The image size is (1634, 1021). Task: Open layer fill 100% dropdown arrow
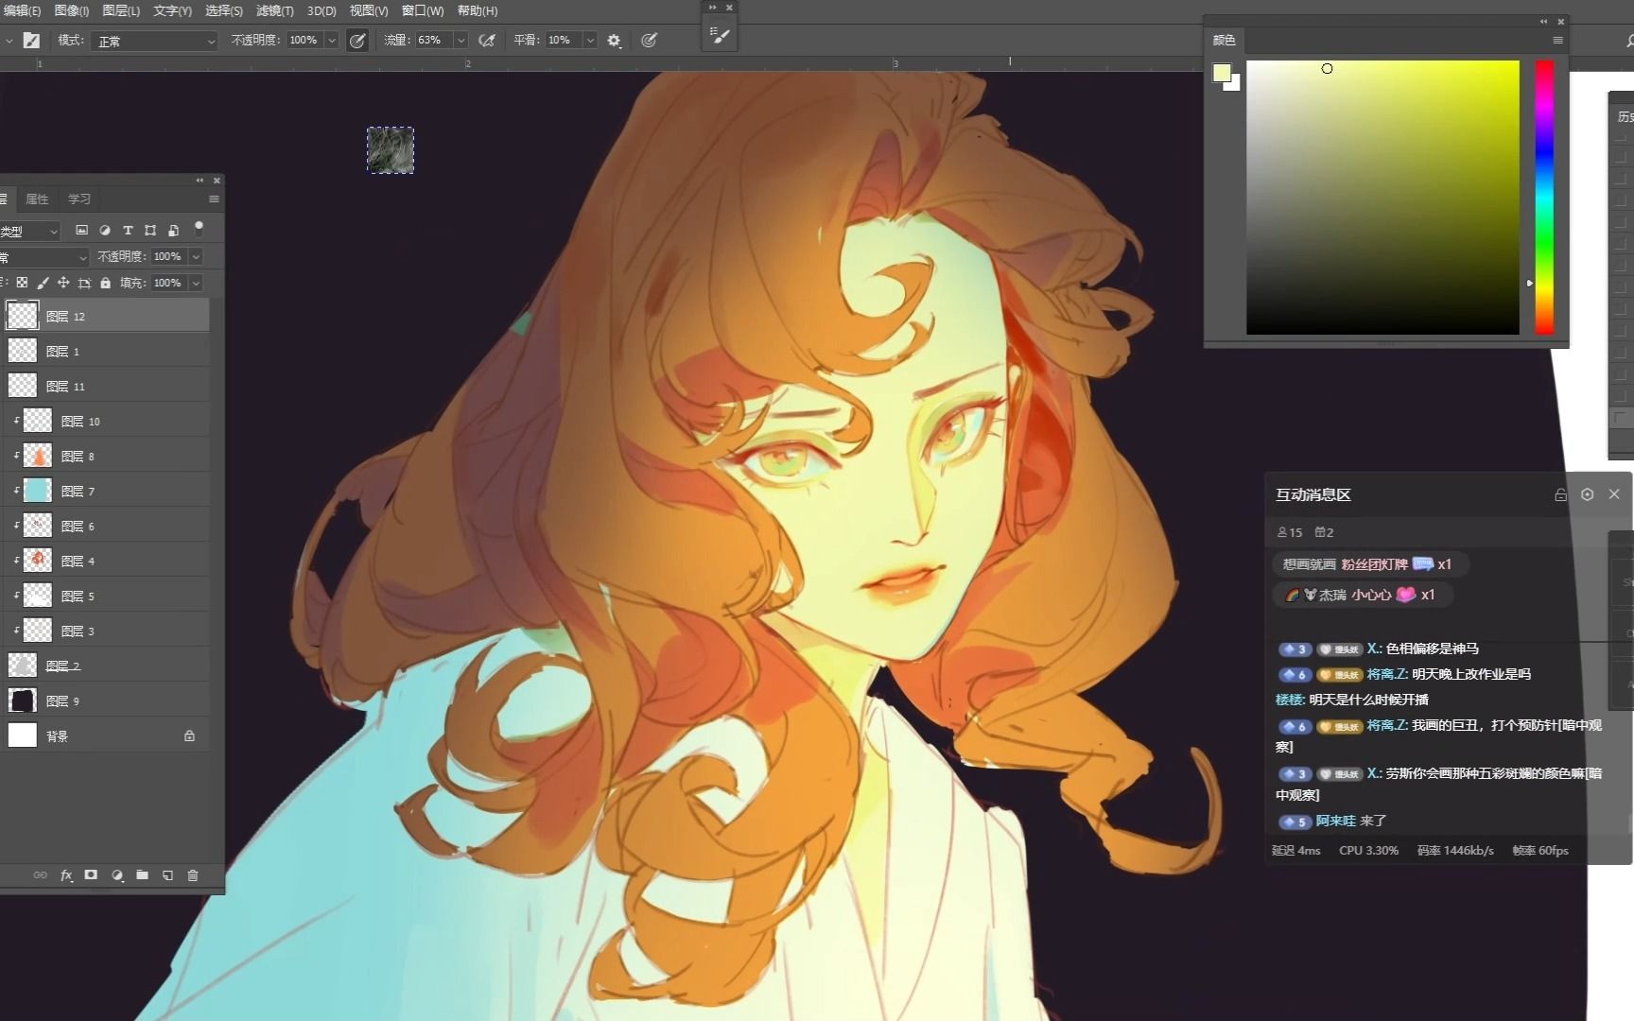point(196,283)
